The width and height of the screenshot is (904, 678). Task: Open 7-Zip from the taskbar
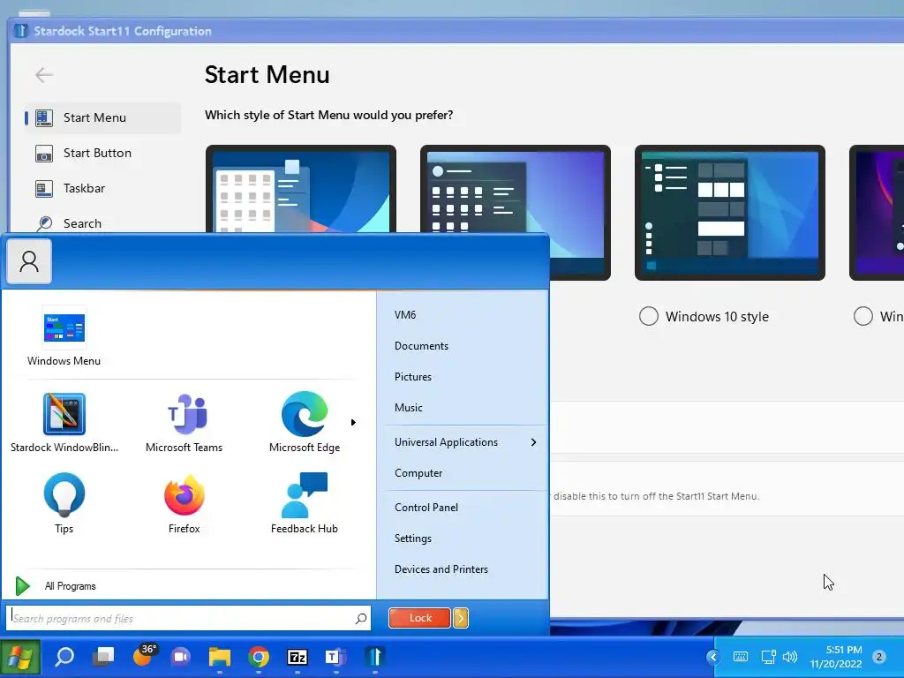(x=297, y=657)
